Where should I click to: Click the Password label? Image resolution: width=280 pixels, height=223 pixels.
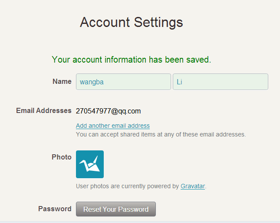(x=55, y=209)
